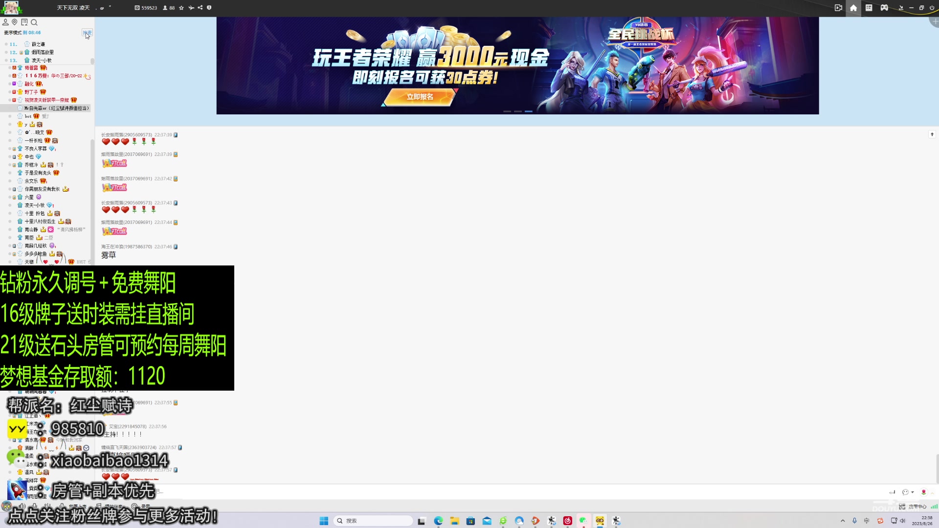Viewport: 939px width, 528px height.
Task: Click in the chat message input field
Action: point(489,492)
